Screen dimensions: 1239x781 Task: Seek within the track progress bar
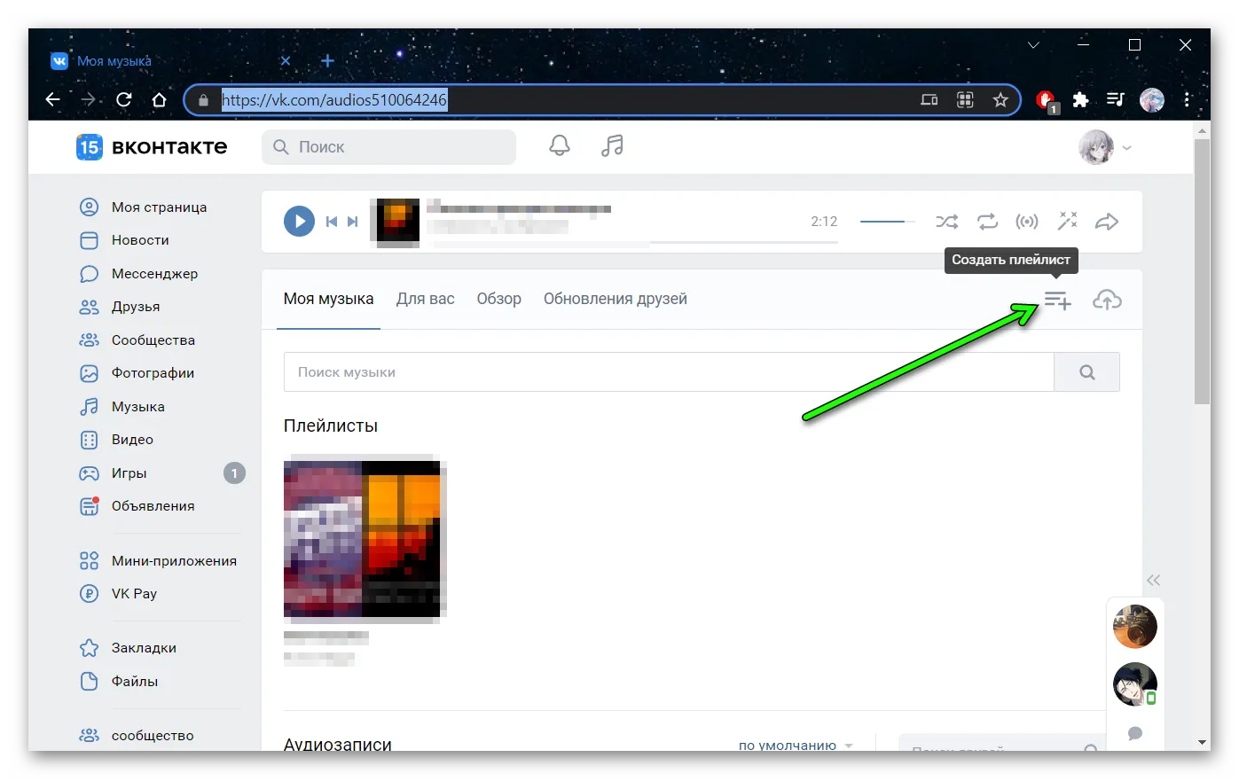[x=632, y=241]
